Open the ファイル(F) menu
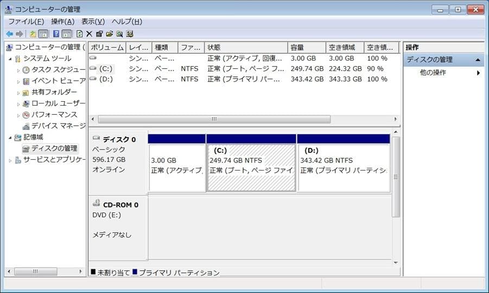 26,22
